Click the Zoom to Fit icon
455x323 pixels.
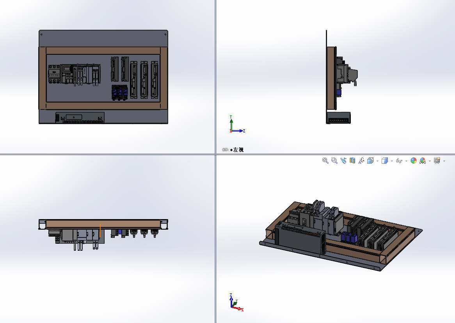point(325,161)
